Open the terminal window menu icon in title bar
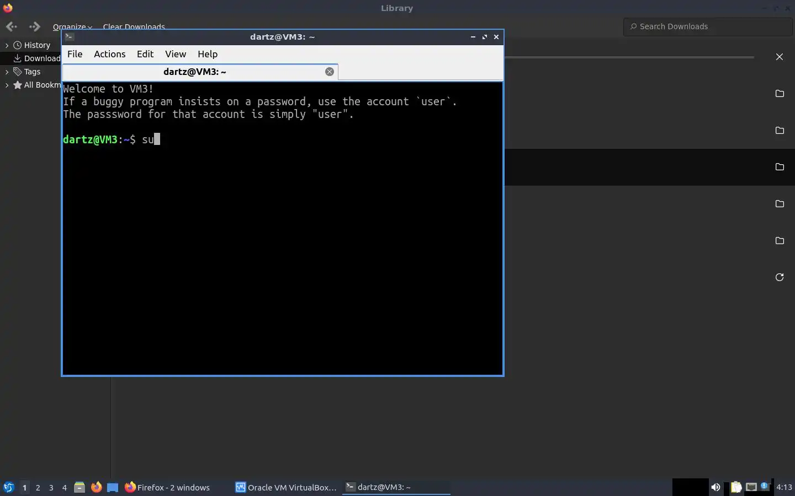The width and height of the screenshot is (795, 496). [x=70, y=37]
